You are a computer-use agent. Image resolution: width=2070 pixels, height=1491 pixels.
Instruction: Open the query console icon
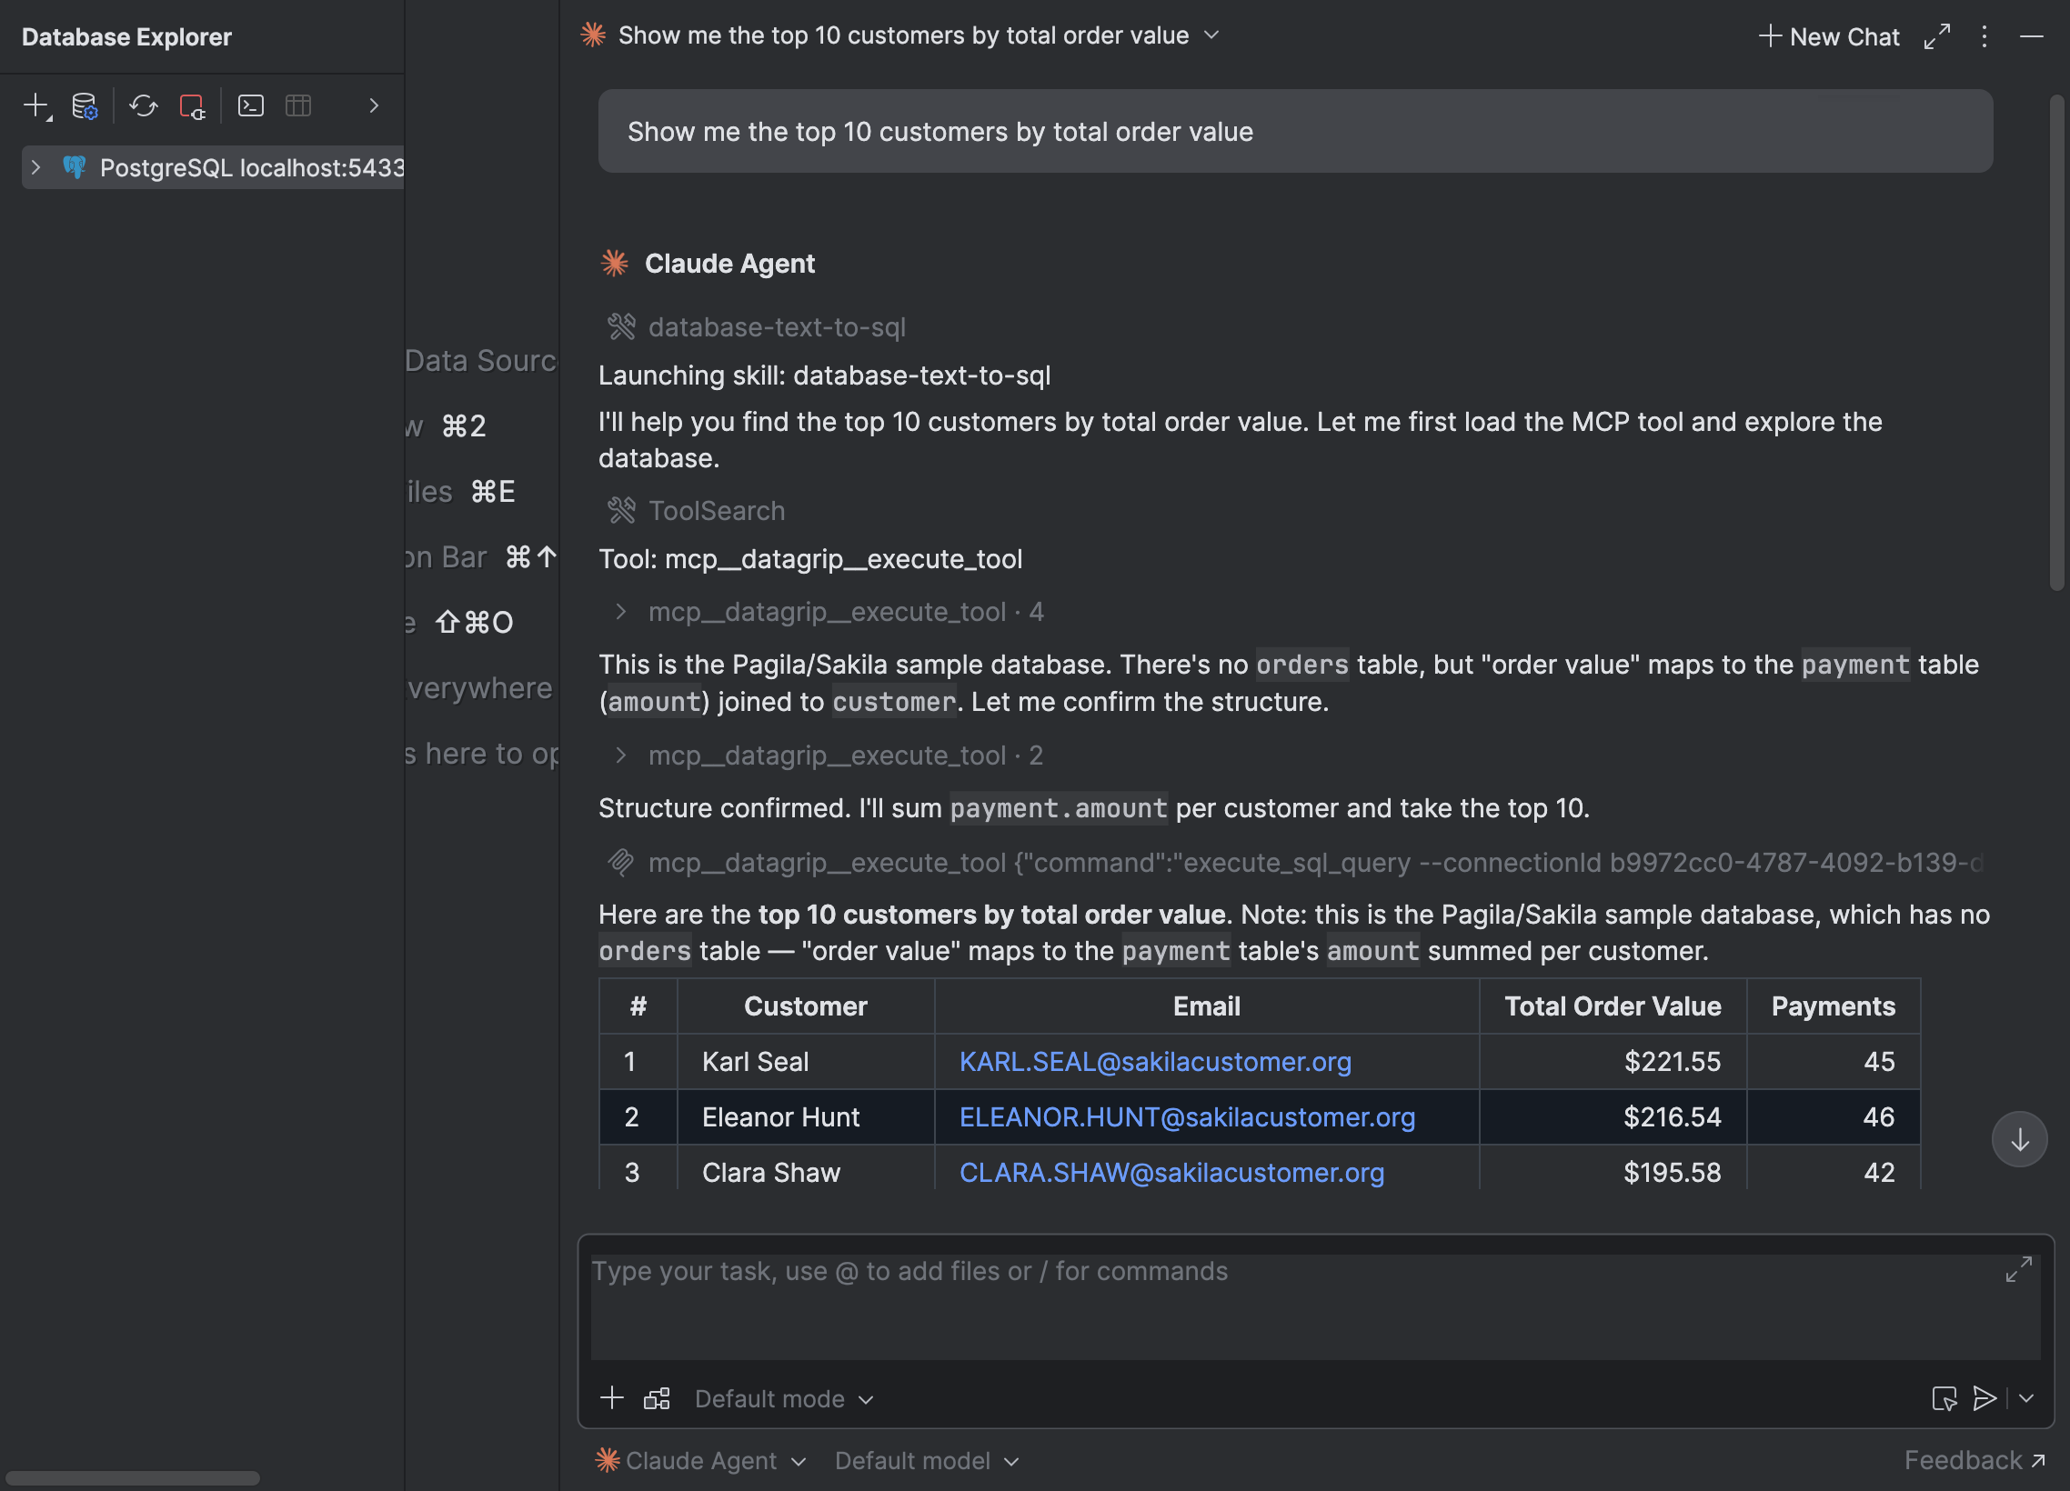click(251, 105)
